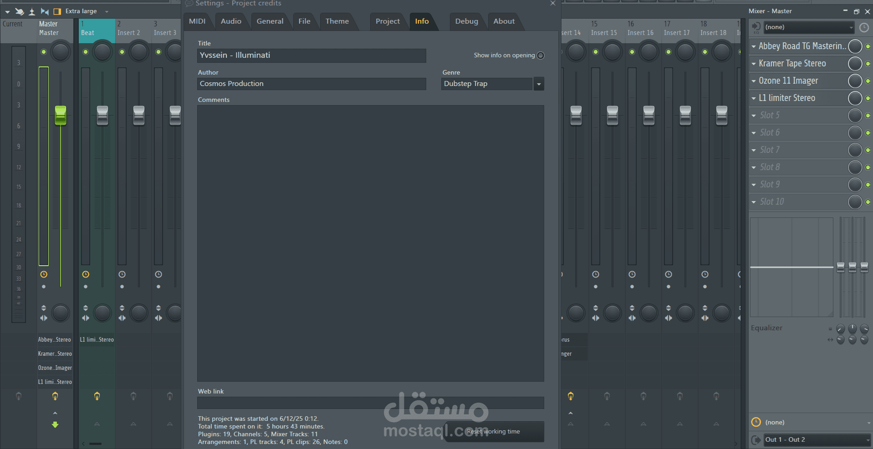Mute Insert 3 with its green LED
The width and height of the screenshot is (873, 449).
click(158, 52)
